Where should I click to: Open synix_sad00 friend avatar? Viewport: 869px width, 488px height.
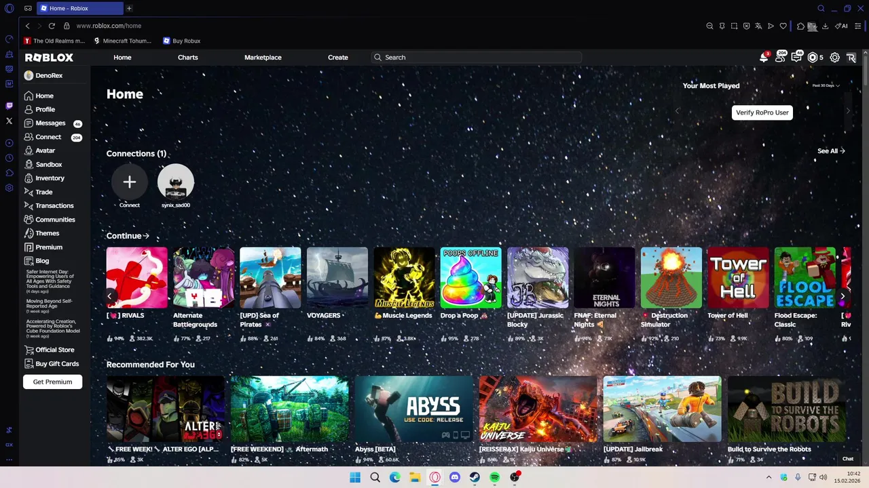[176, 182]
